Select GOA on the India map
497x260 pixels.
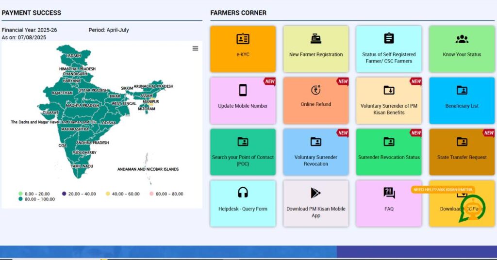click(x=63, y=146)
